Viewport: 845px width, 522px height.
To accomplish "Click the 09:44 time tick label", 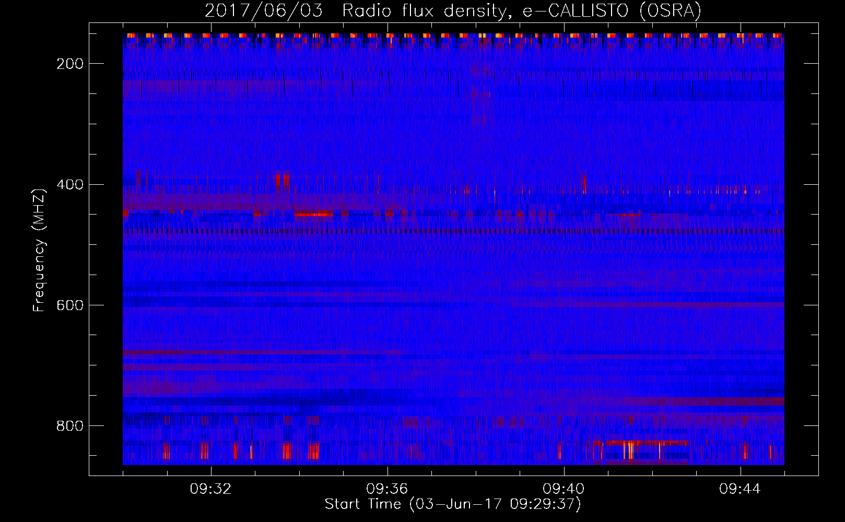I will click(x=740, y=489).
